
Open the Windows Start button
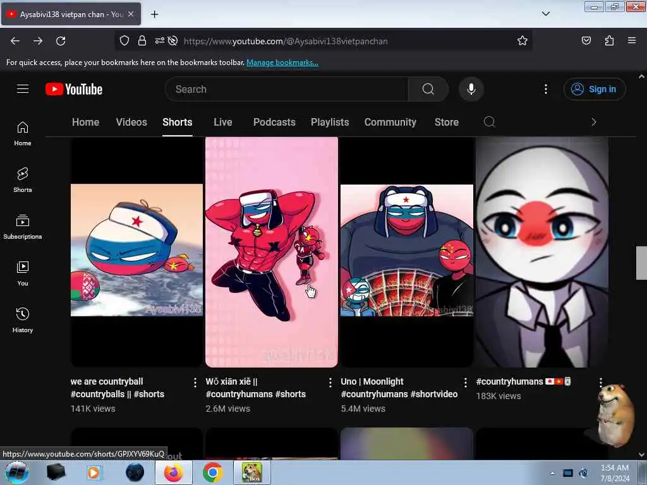pyautogui.click(x=16, y=473)
